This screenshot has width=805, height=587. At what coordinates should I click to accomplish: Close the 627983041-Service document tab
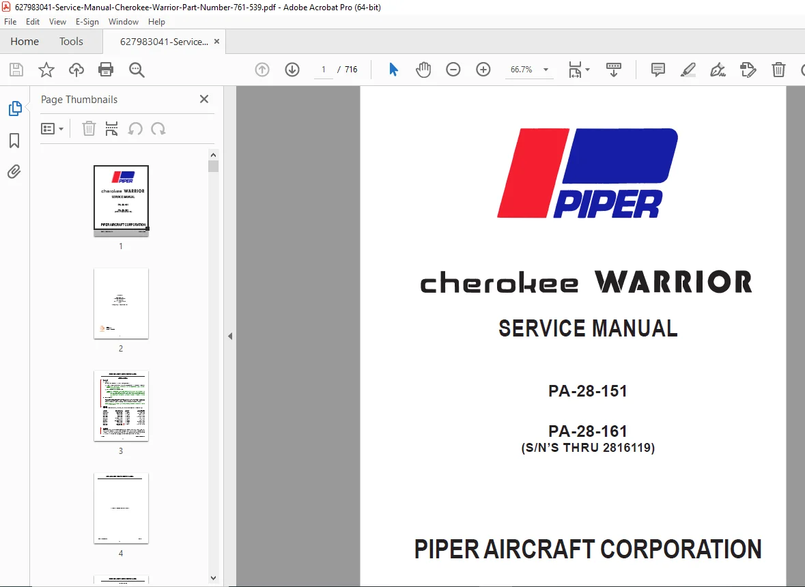coord(216,42)
